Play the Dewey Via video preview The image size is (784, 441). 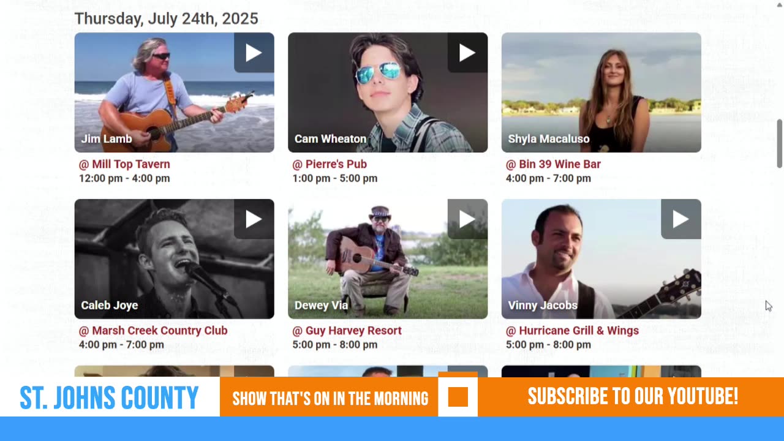coord(467,219)
